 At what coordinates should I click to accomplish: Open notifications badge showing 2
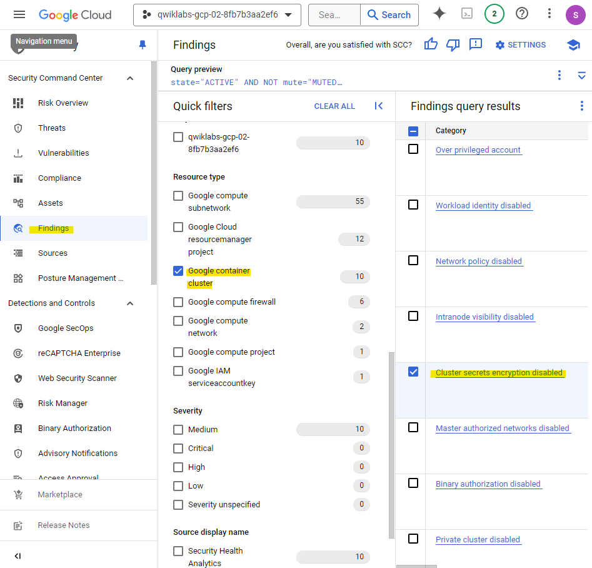[494, 14]
